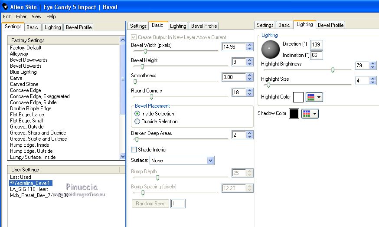Screen dimensions: 379x227
Task: Switch to Basic tab in left panel
Action: click(32, 27)
